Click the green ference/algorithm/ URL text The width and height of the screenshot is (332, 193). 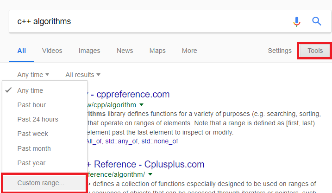coord(116,174)
